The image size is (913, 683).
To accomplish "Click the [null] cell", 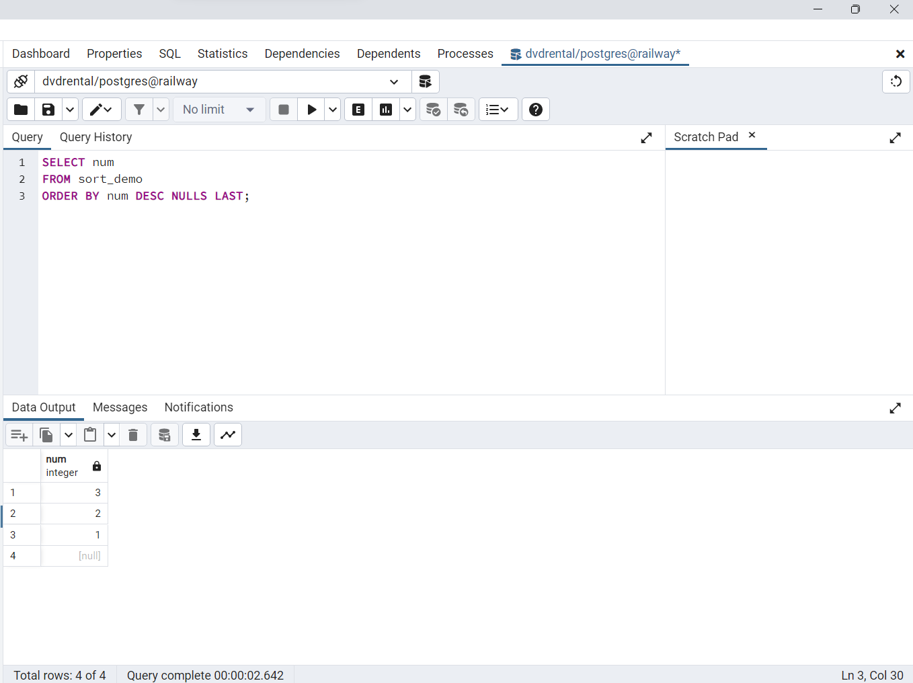I will pyautogui.click(x=74, y=556).
